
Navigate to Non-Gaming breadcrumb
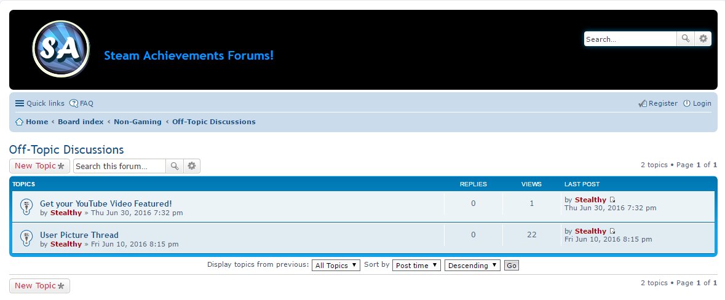click(x=138, y=122)
